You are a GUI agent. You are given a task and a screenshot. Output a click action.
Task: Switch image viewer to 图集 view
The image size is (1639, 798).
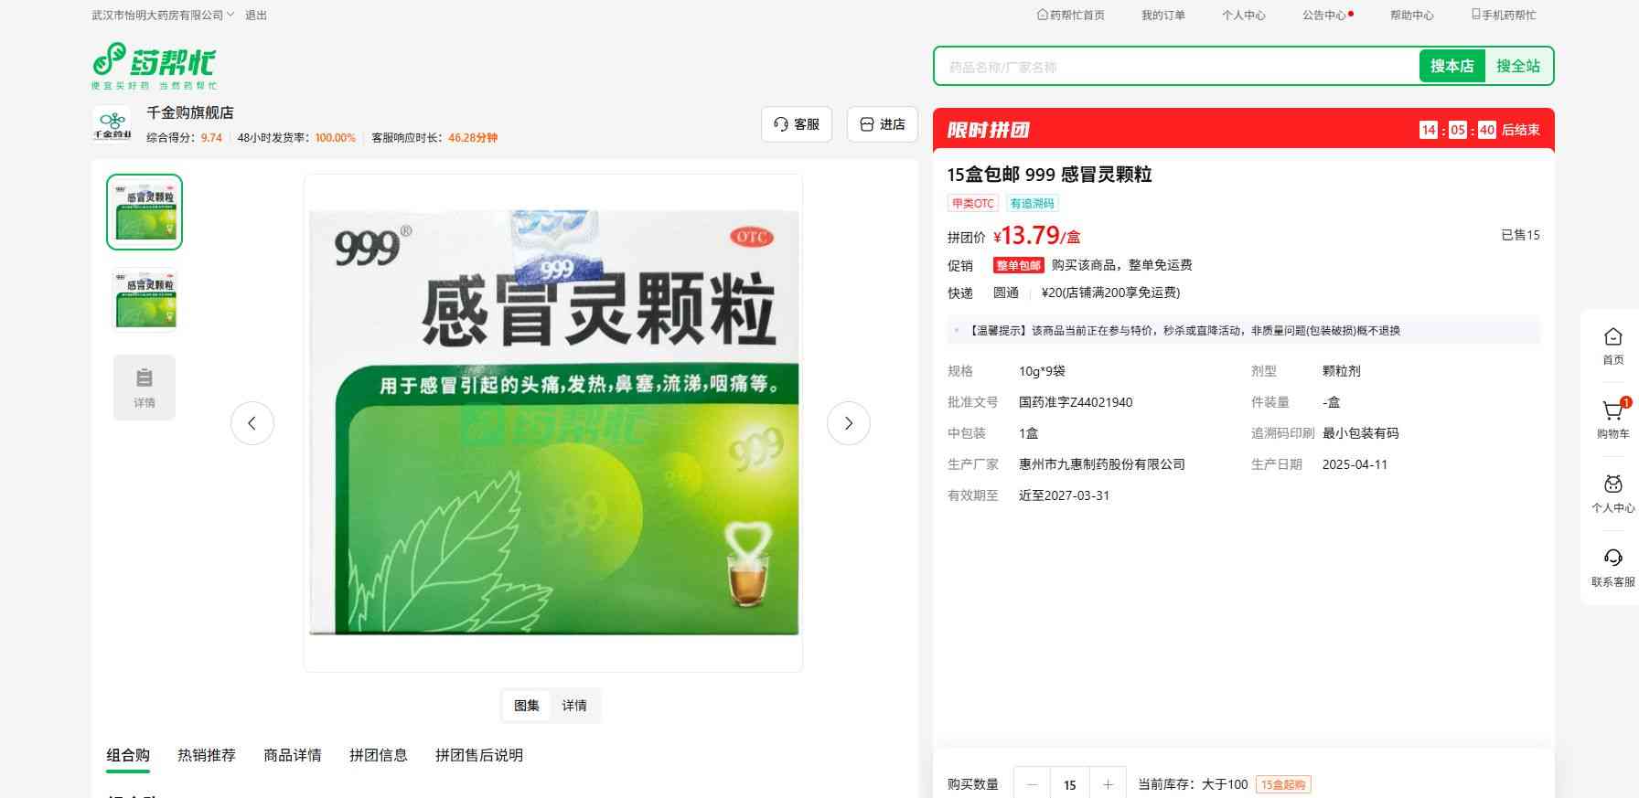(527, 706)
